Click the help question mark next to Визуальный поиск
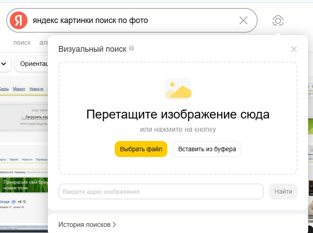The height and width of the screenshot is (233, 313). point(131,48)
